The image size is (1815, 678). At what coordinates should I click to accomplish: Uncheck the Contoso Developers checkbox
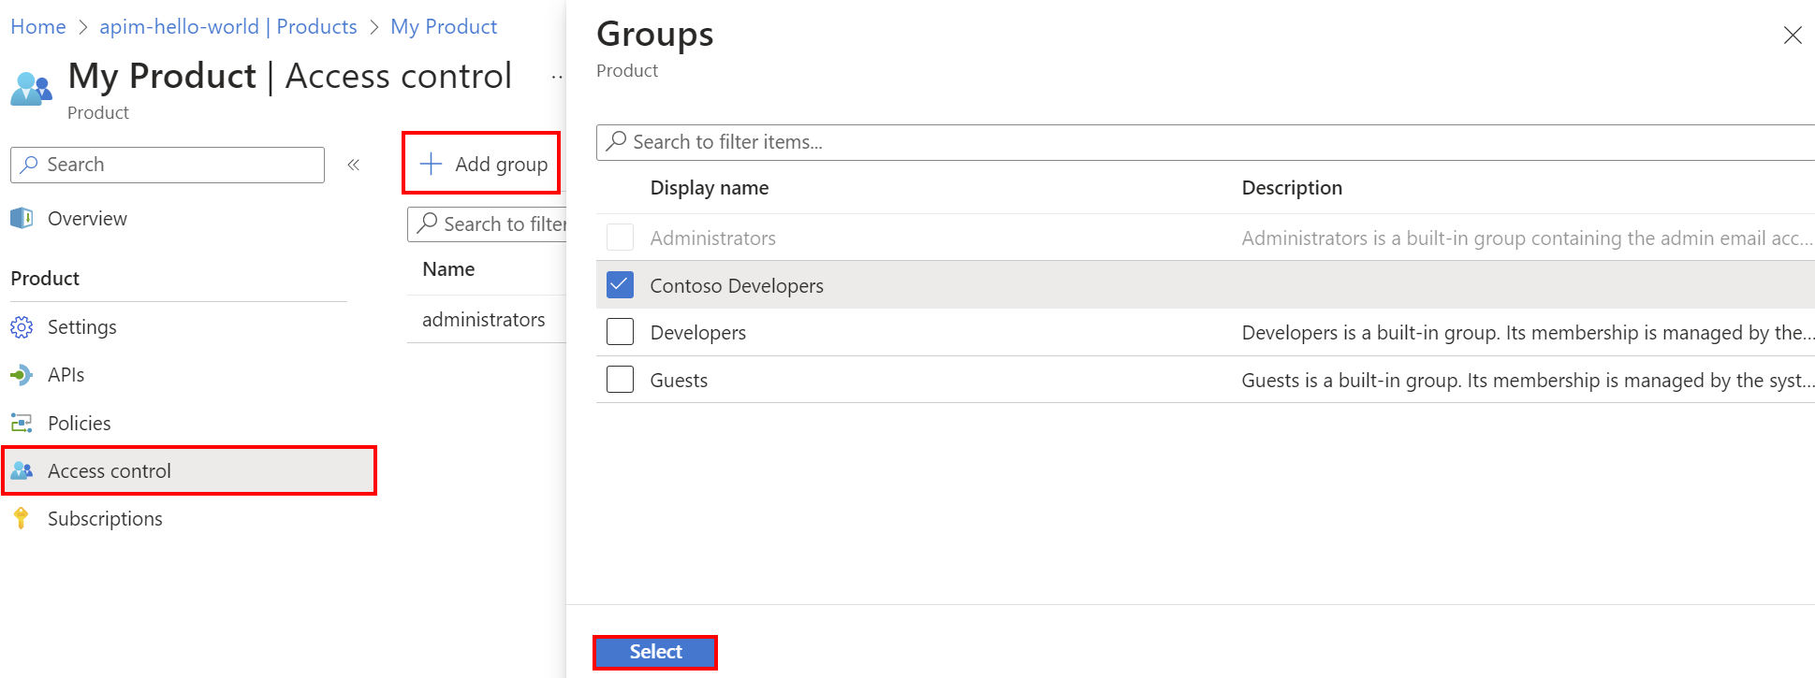(620, 284)
